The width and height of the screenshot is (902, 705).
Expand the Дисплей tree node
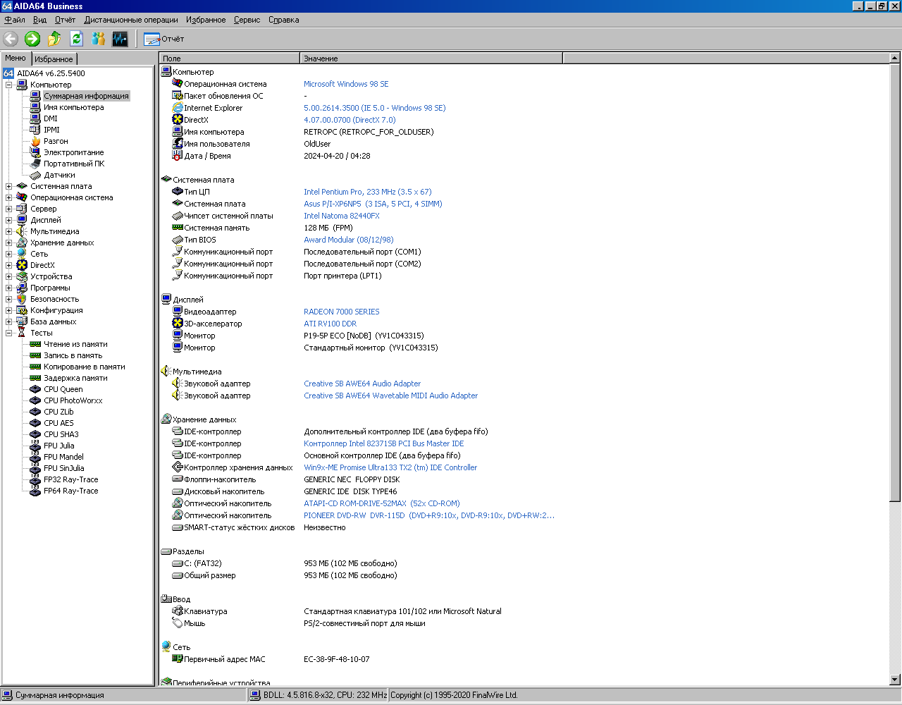coord(9,220)
